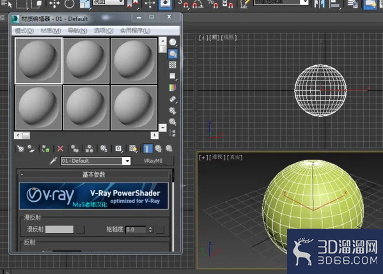The height and width of the screenshot is (274, 383).
Task: Click the 粗糙度 spinner arrows
Action: pos(151,229)
